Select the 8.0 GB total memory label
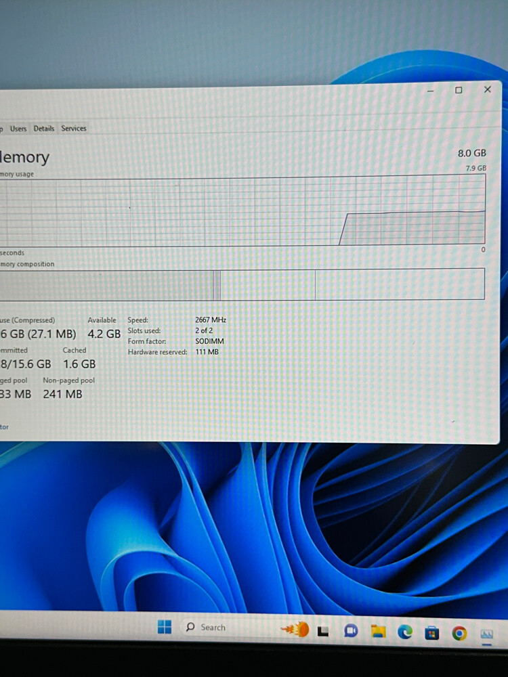 (471, 153)
